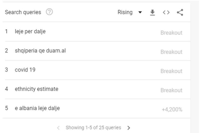Screen dimensions: 200x133
Task: Open the 'leje per dalje' query
Action: click(x=30, y=32)
